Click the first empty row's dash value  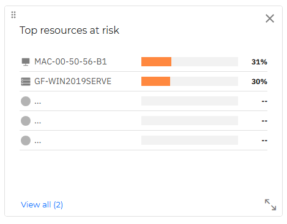pos(264,101)
